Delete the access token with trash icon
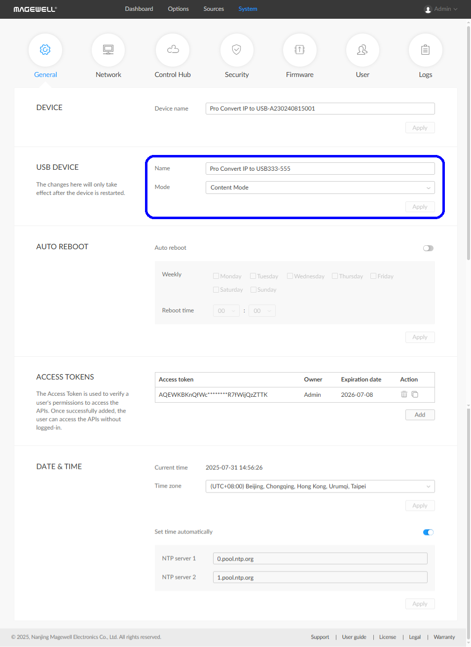Screen dimensions: 471x647 pyautogui.click(x=404, y=394)
